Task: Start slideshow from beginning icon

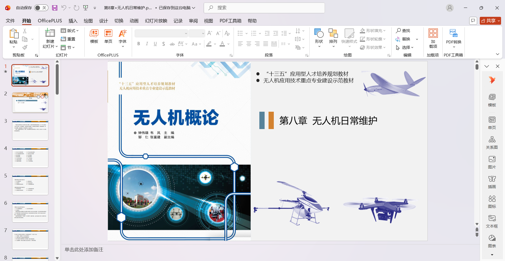Action: [86, 8]
